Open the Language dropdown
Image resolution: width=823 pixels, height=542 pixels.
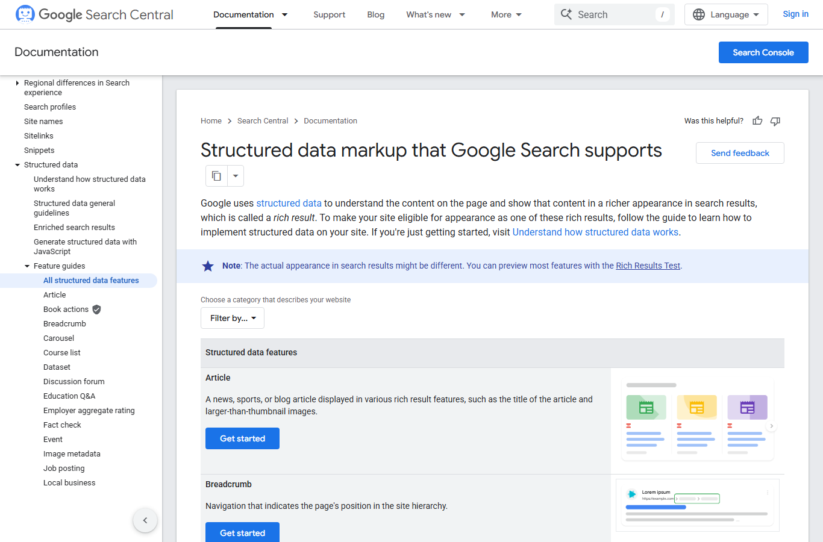coord(726,14)
